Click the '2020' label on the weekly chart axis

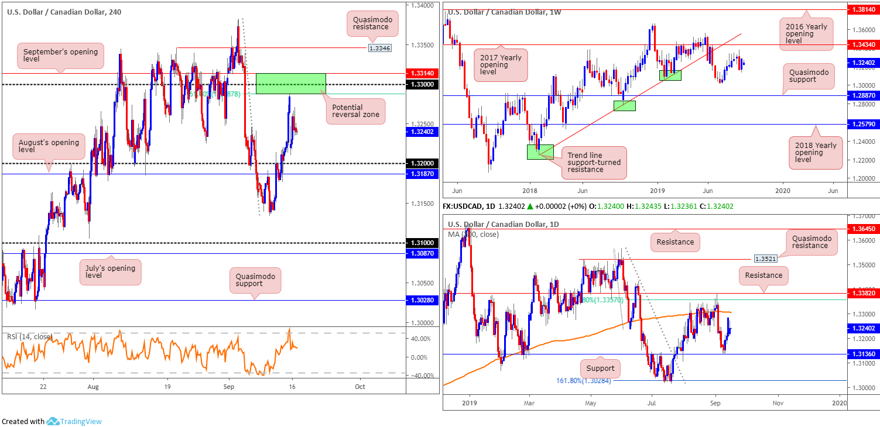(x=783, y=191)
